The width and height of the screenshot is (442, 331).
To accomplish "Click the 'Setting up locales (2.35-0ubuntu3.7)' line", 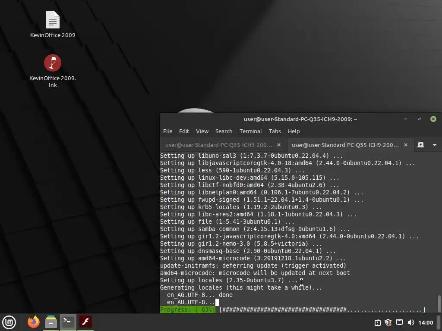I will [x=229, y=280].
